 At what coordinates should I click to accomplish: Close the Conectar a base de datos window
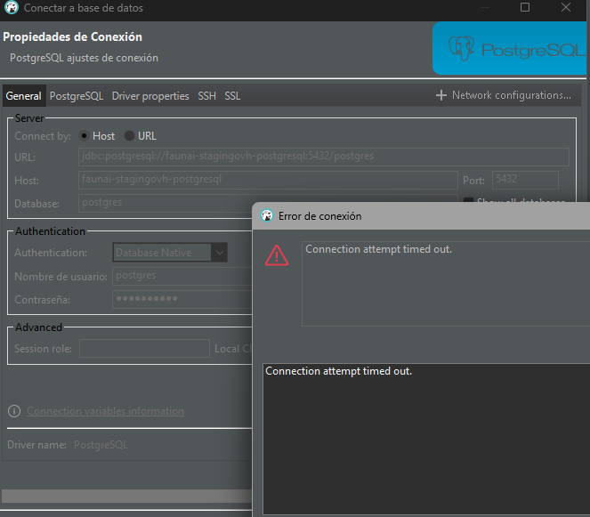(x=566, y=8)
